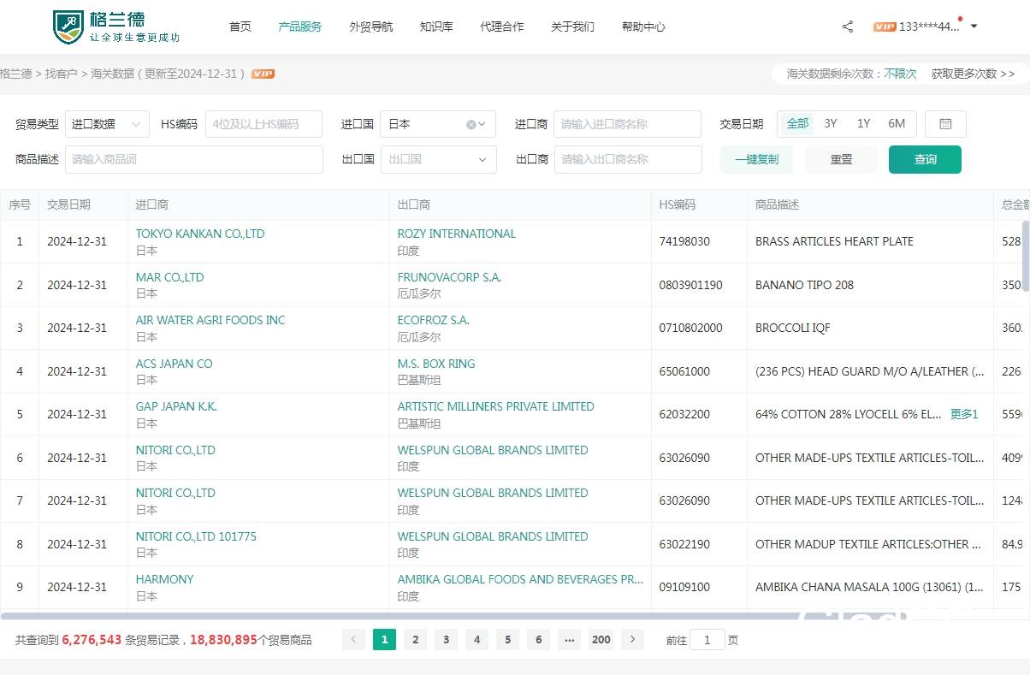Image resolution: width=1030 pixels, height=675 pixels.
Task: Click the 出口商 name input field
Action: (628, 159)
